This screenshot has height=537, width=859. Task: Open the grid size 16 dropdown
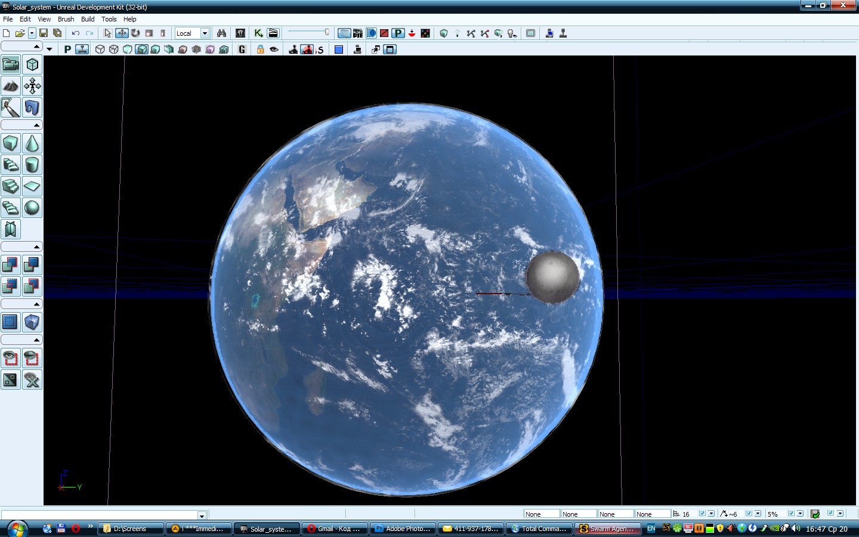[x=711, y=514]
